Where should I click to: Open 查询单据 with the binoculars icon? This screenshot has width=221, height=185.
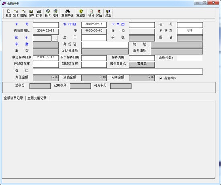click(68, 13)
